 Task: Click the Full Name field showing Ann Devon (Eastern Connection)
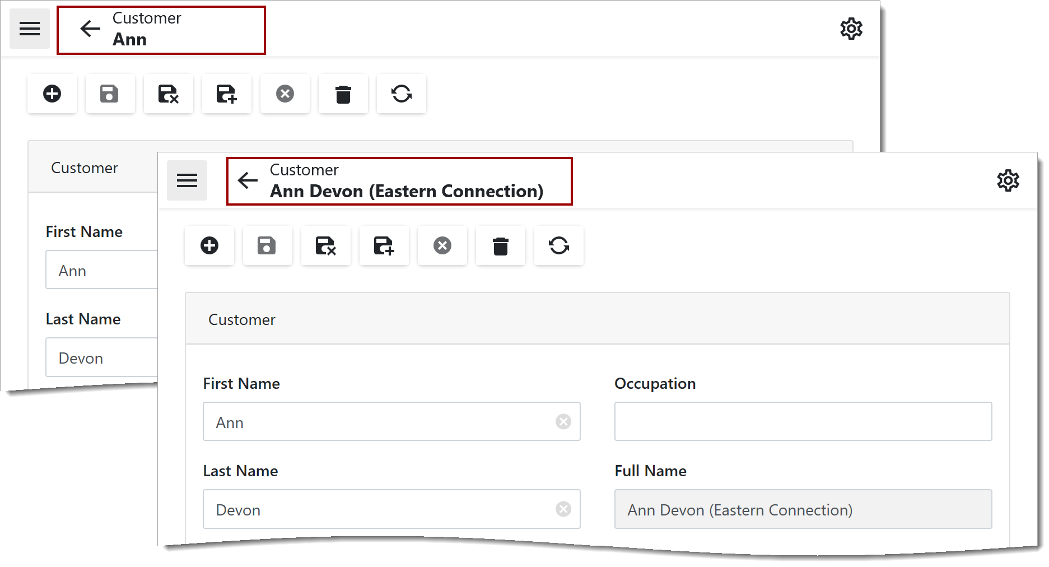803,509
